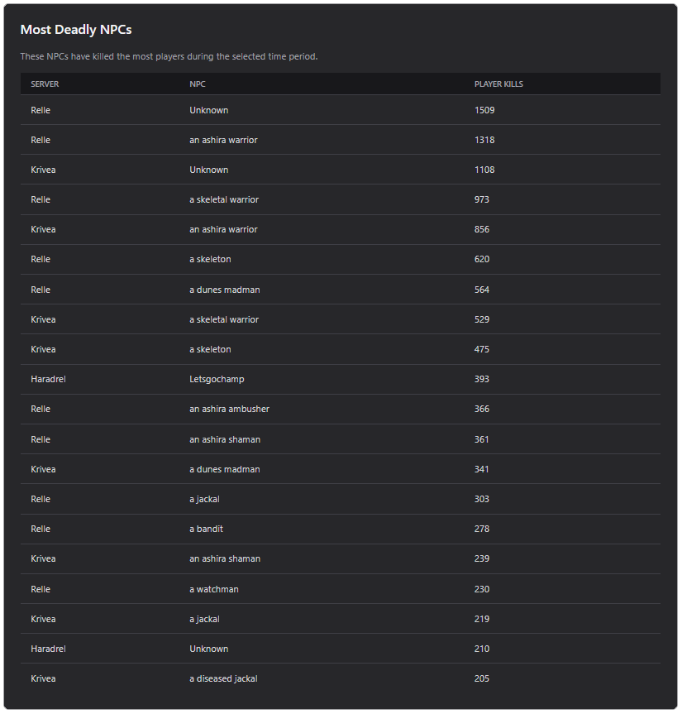This screenshot has width=682, height=714.
Task: Select the Relle Unknown row with 1509 kills
Action: tap(341, 110)
